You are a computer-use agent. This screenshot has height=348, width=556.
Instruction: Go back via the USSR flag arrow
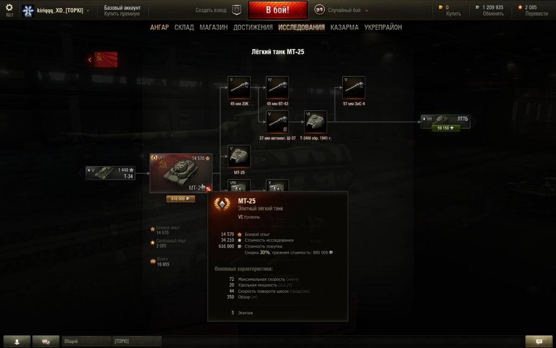103,59
